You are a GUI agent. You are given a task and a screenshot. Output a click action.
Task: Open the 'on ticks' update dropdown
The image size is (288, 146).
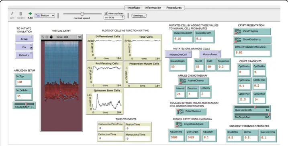tap(114, 17)
